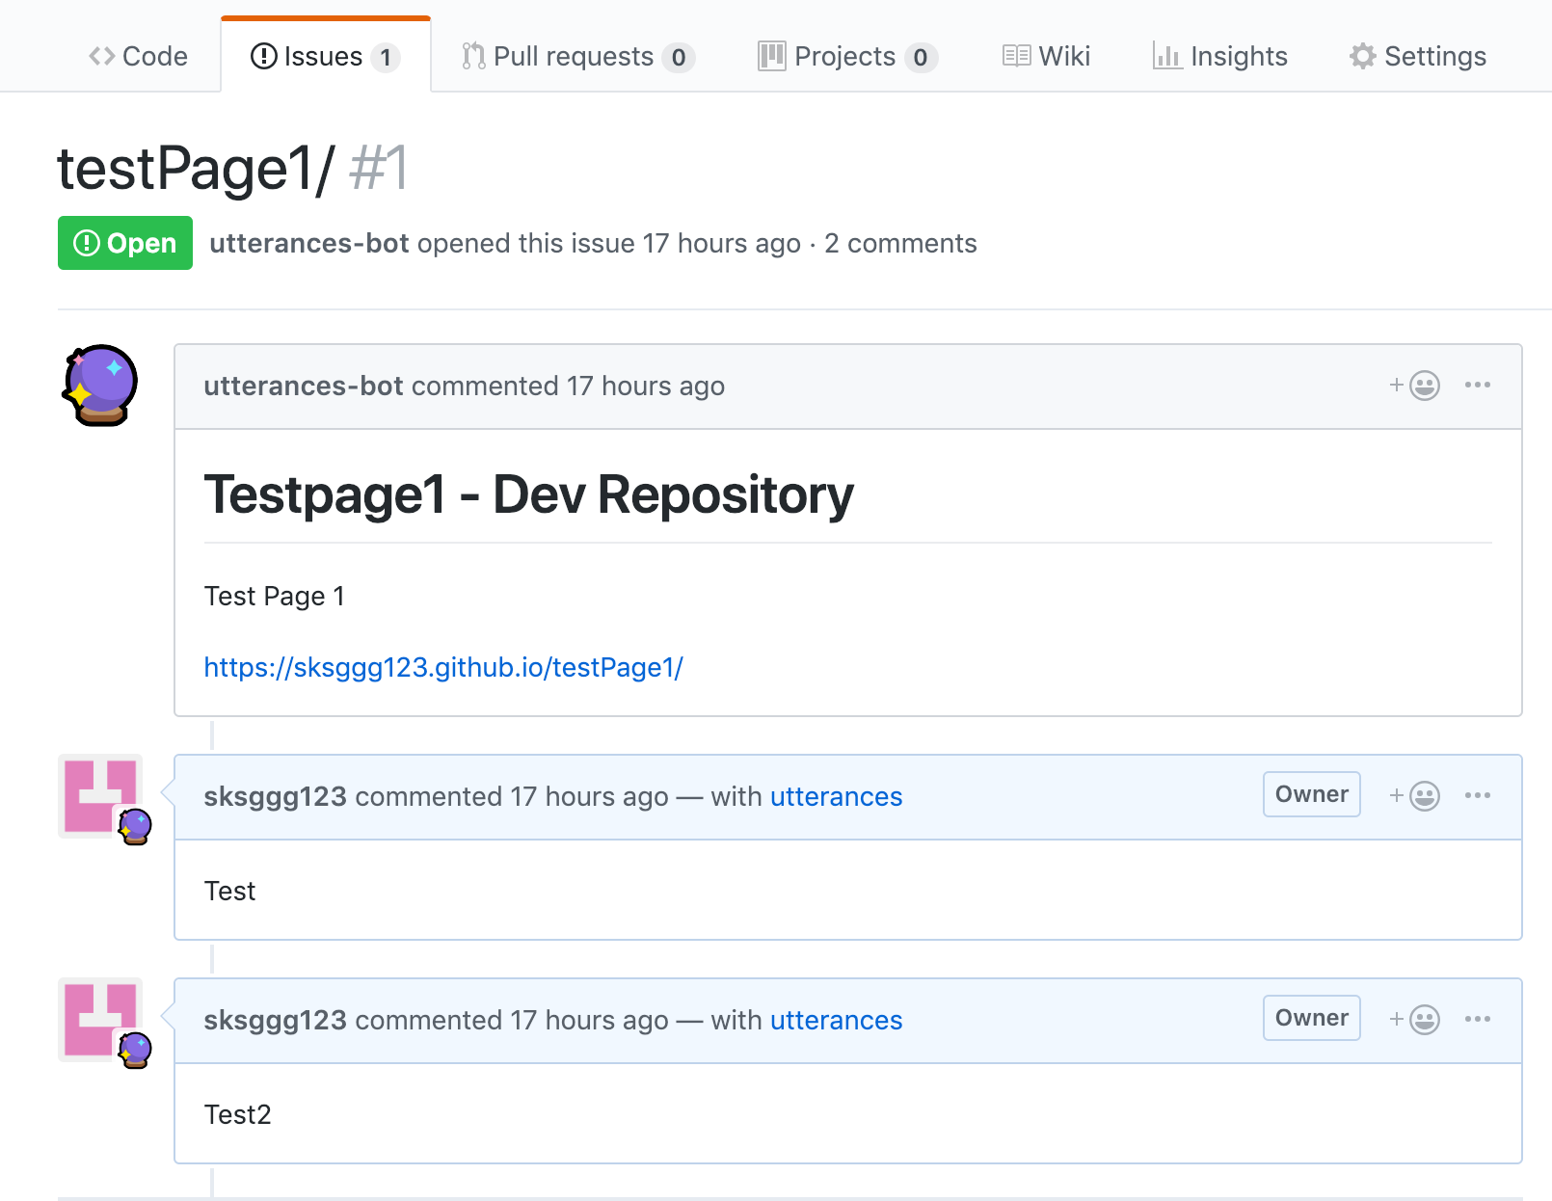Click the Issues exclamation circle icon
Viewport: 1552px width, 1201px height.
tap(263, 56)
